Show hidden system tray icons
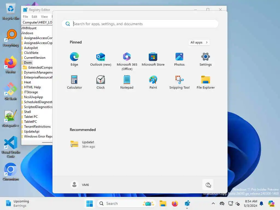 [x=213, y=203]
